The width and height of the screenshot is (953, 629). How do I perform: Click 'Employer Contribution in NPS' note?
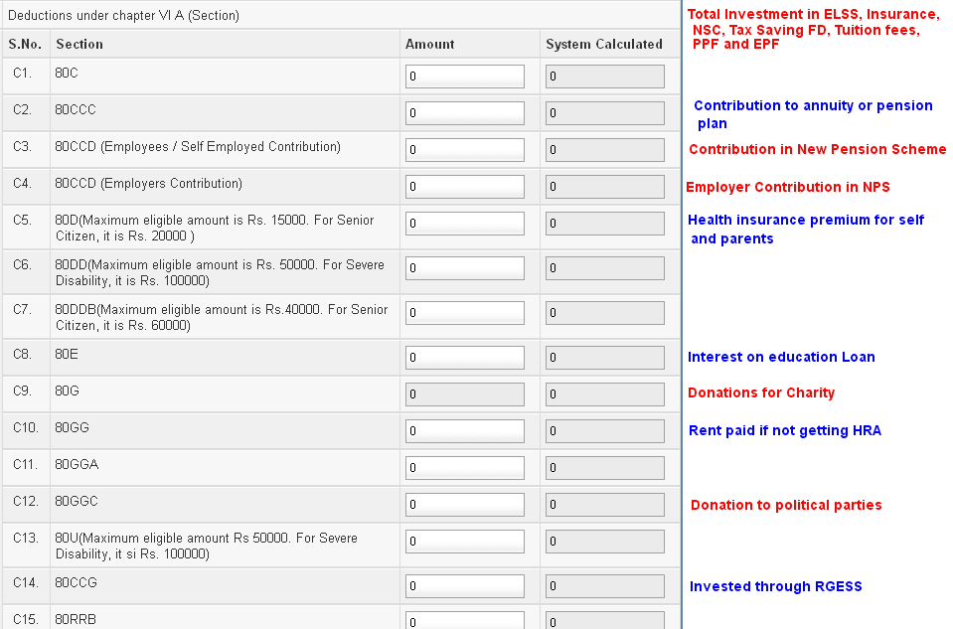pos(788,187)
